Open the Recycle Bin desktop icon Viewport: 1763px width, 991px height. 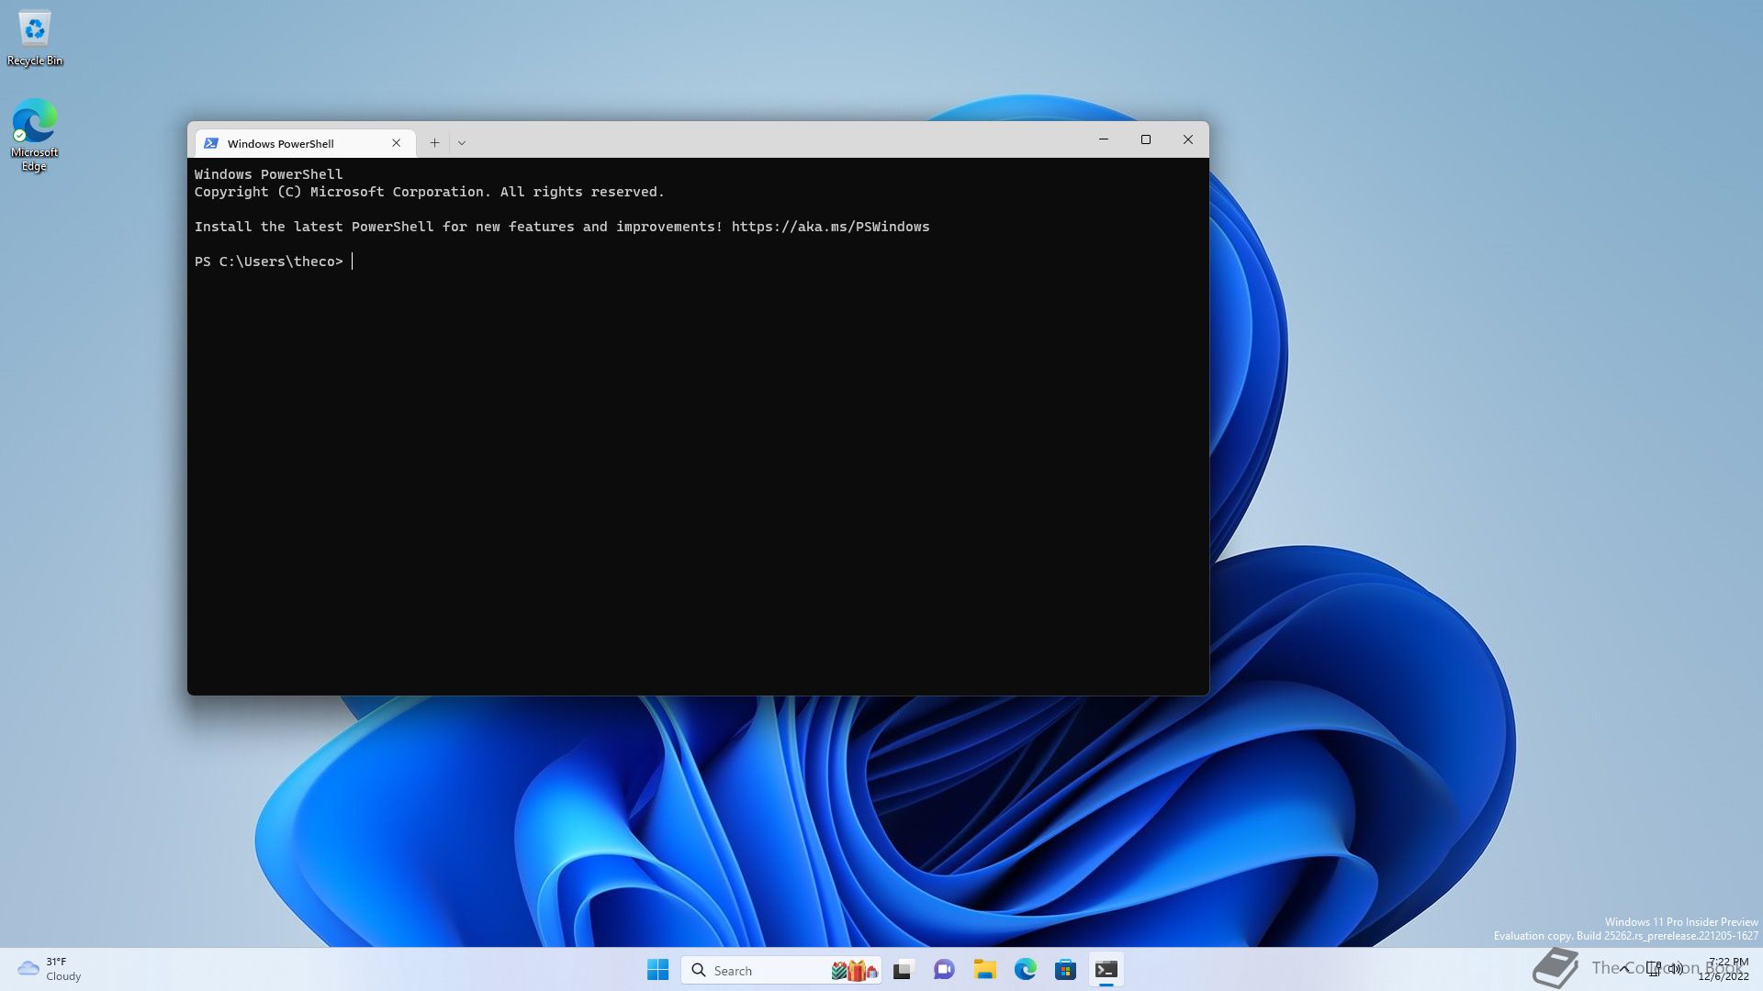click(35, 39)
